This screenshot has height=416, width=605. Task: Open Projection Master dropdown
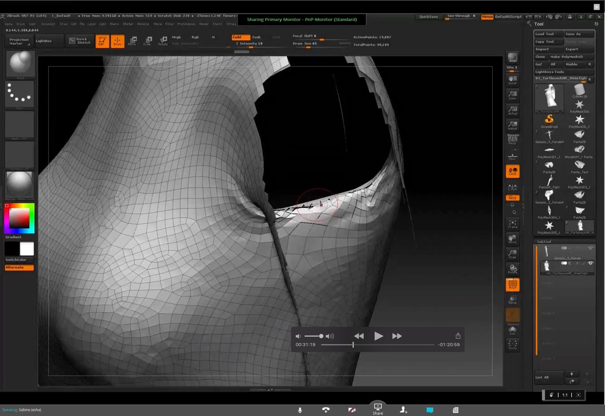(x=19, y=41)
